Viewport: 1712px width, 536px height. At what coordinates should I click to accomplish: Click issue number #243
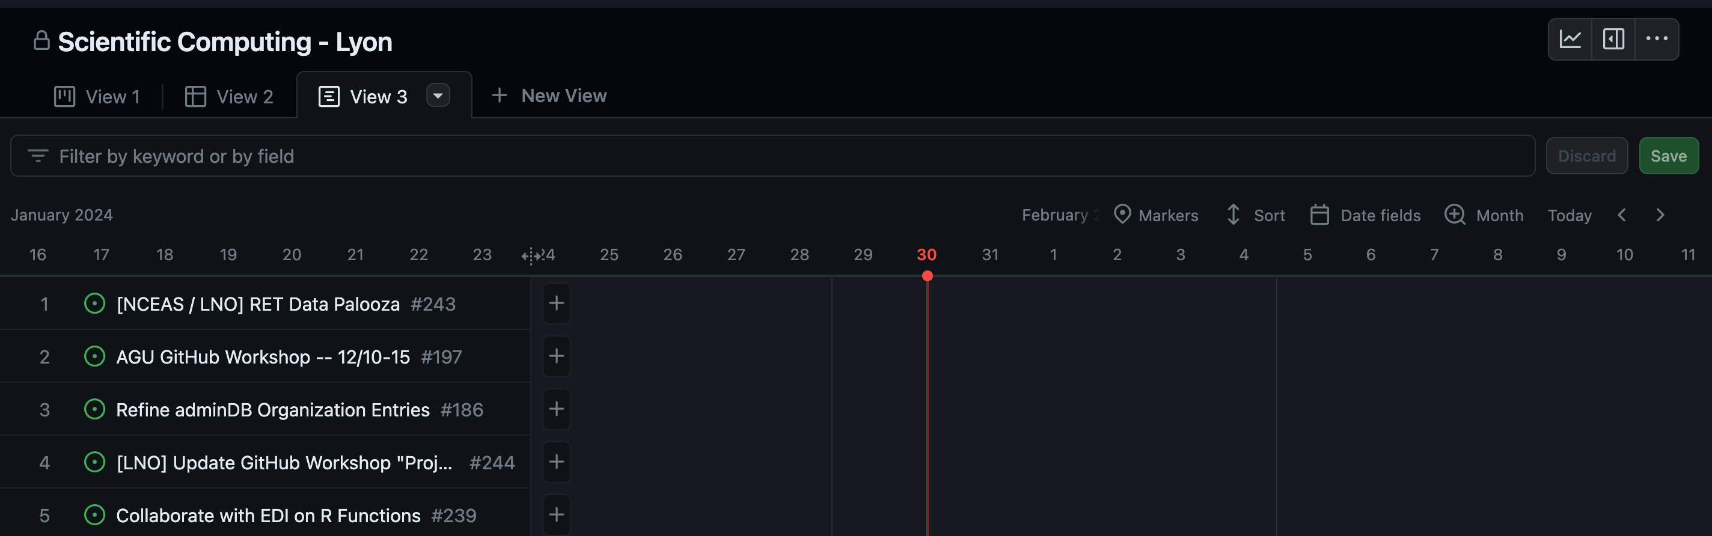(433, 304)
